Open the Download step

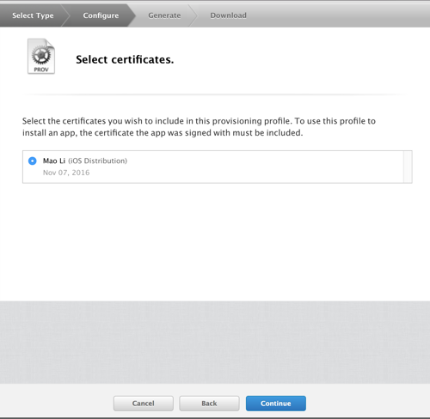(x=228, y=15)
